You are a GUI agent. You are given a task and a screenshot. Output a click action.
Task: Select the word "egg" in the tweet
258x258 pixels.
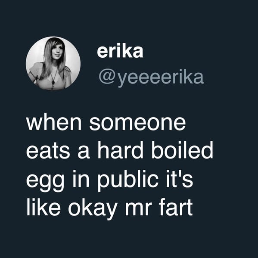coord(45,181)
